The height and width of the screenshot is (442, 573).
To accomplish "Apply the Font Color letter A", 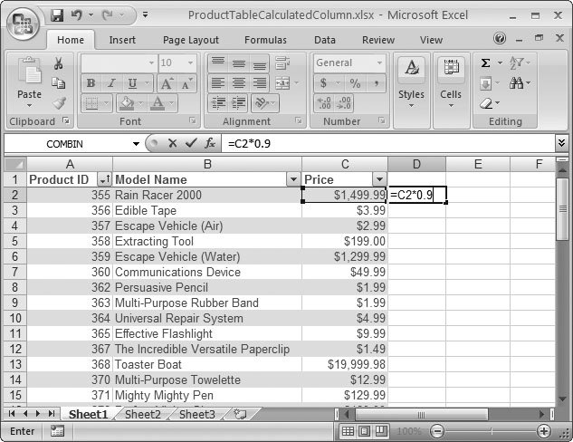I will [x=158, y=103].
